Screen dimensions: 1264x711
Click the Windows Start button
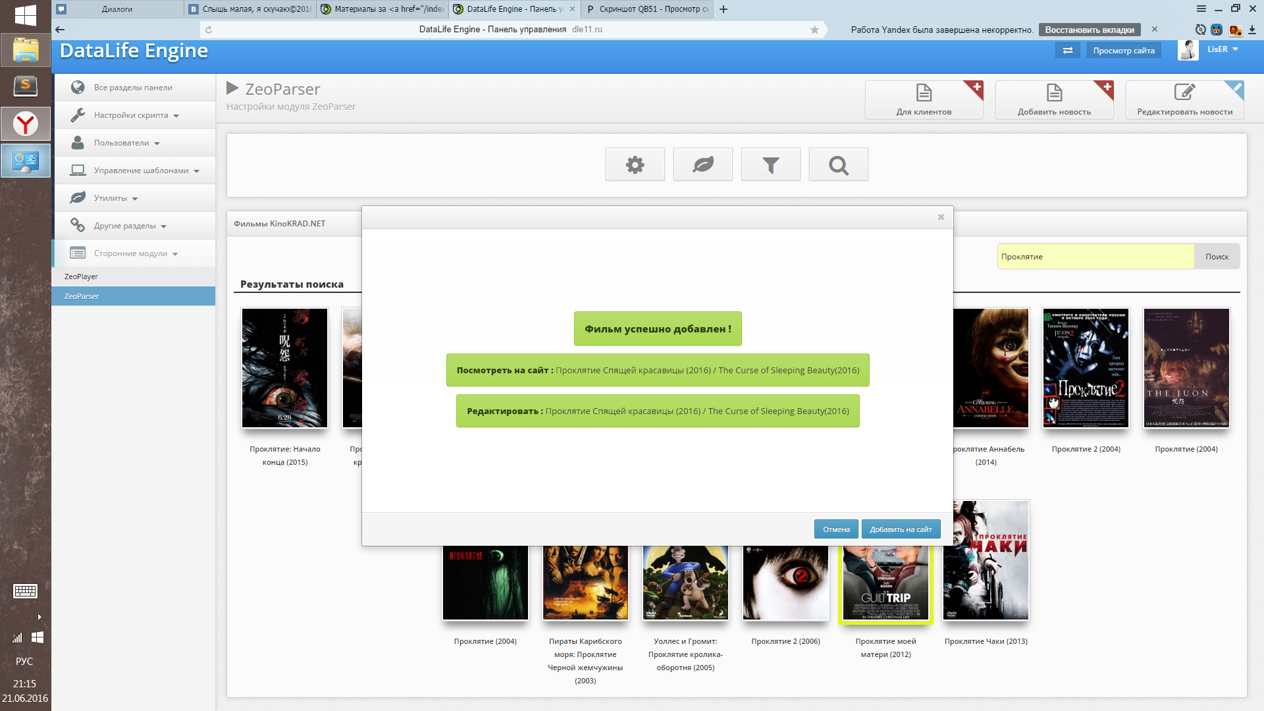pyautogui.click(x=26, y=14)
